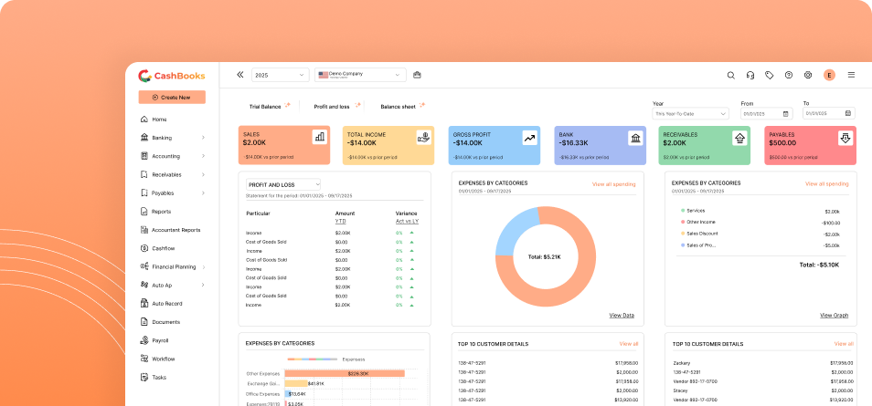Open the To date calendar icon

coord(847,113)
